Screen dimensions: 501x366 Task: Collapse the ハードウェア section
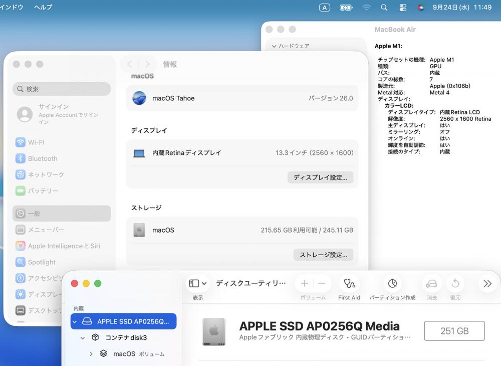[274, 46]
